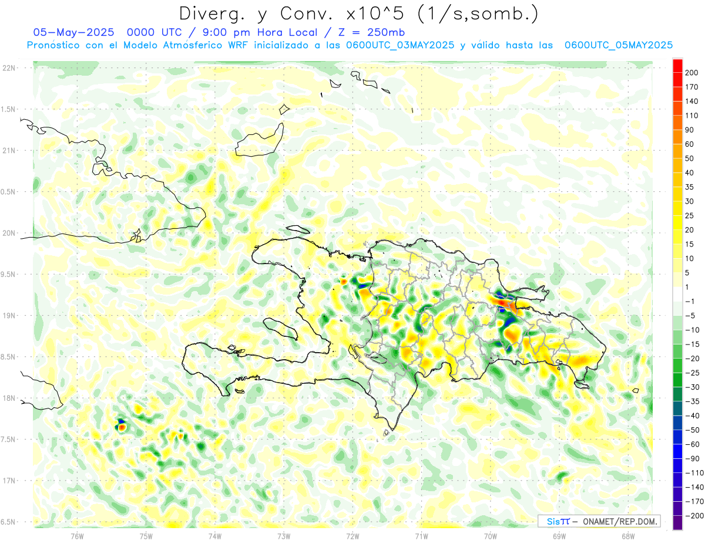Click the '17N' latitude label
The width and height of the screenshot is (705, 544).
pyautogui.click(x=9, y=481)
